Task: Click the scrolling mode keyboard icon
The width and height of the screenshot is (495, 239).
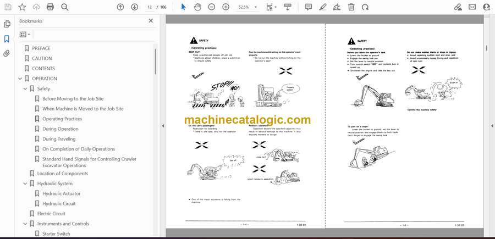Action: tap(288, 7)
